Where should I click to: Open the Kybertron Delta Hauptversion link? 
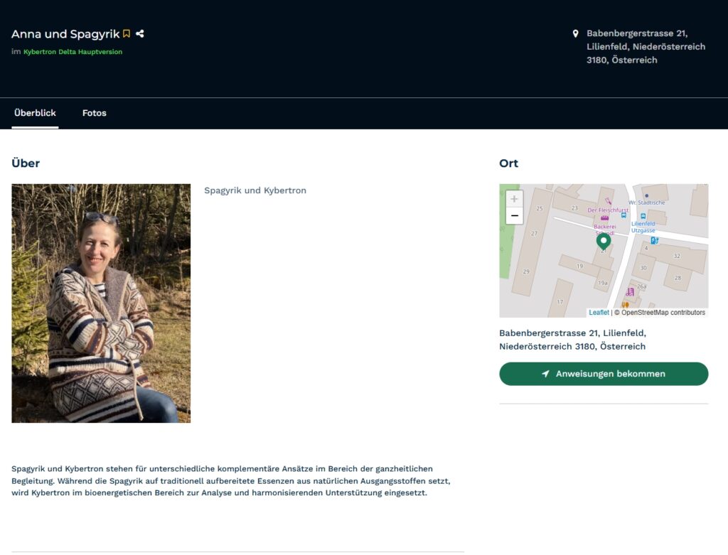pyautogui.click(x=73, y=51)
